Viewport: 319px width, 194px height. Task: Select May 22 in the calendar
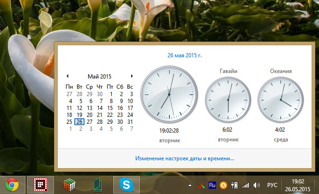110,115
